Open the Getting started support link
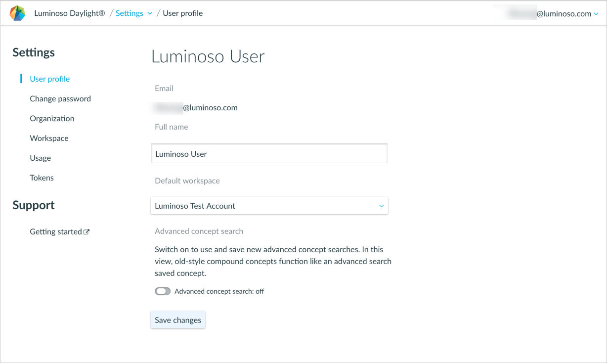The image size is (607, 363). [x=56, y=231]
